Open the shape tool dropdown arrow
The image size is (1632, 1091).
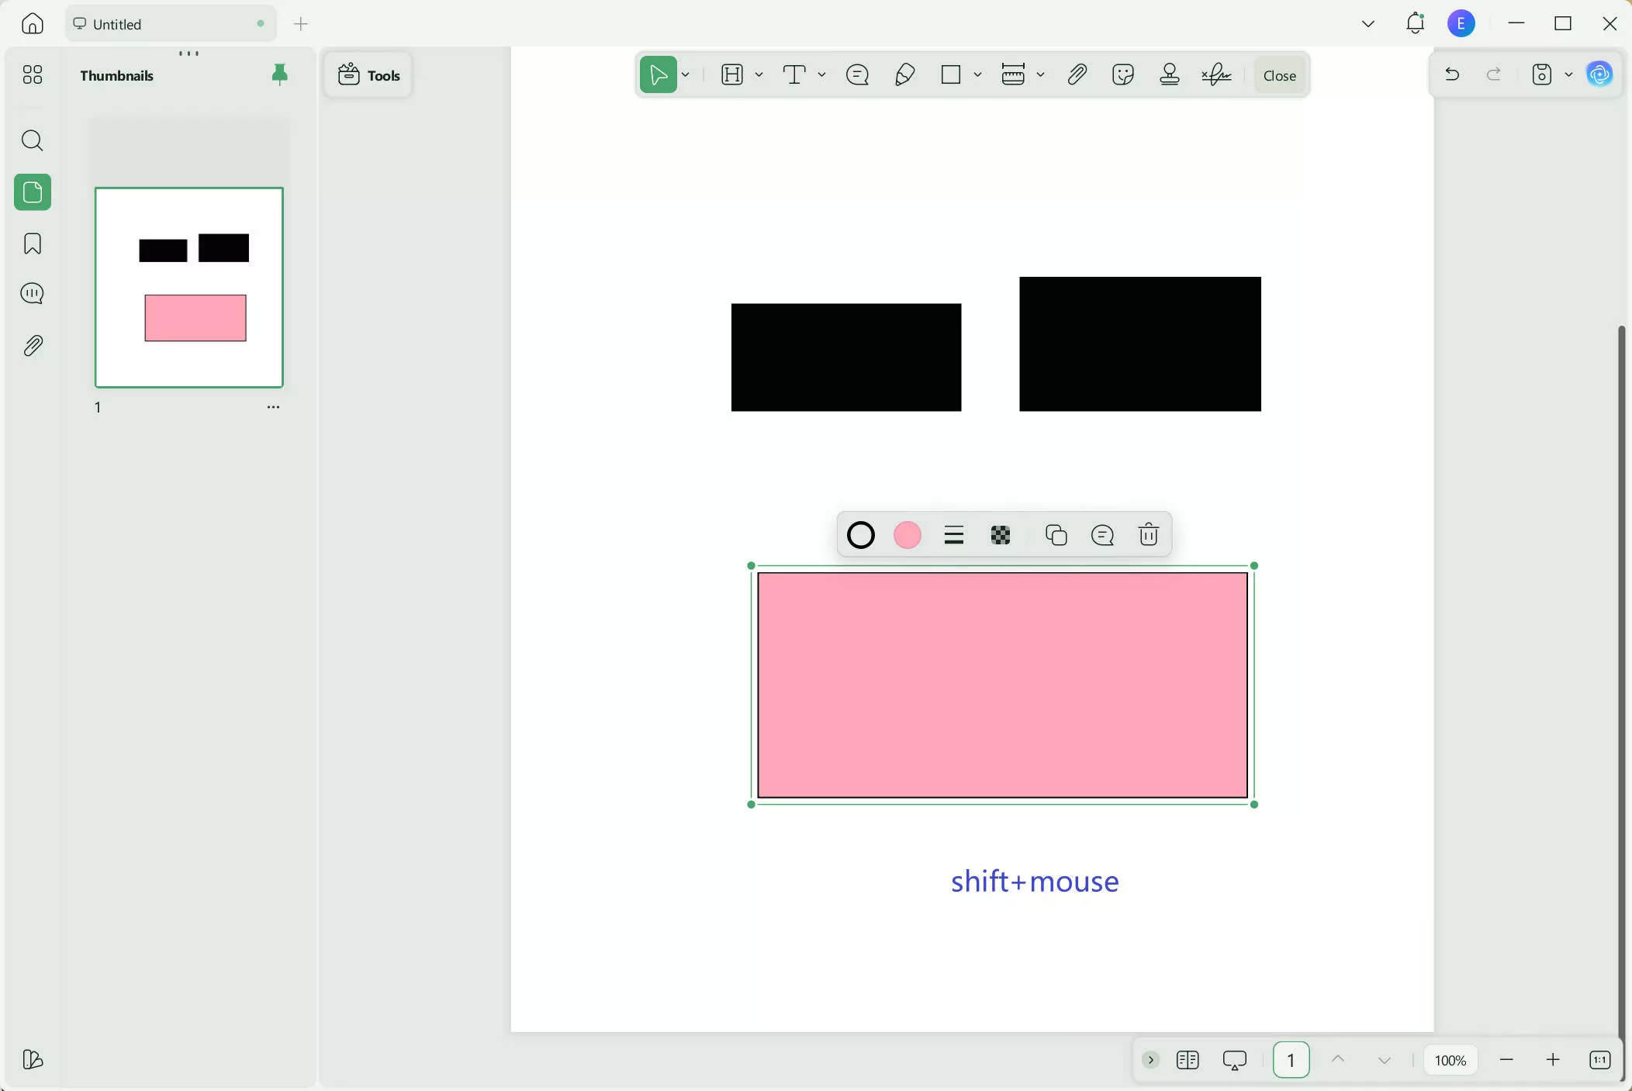tap(977, 75)
